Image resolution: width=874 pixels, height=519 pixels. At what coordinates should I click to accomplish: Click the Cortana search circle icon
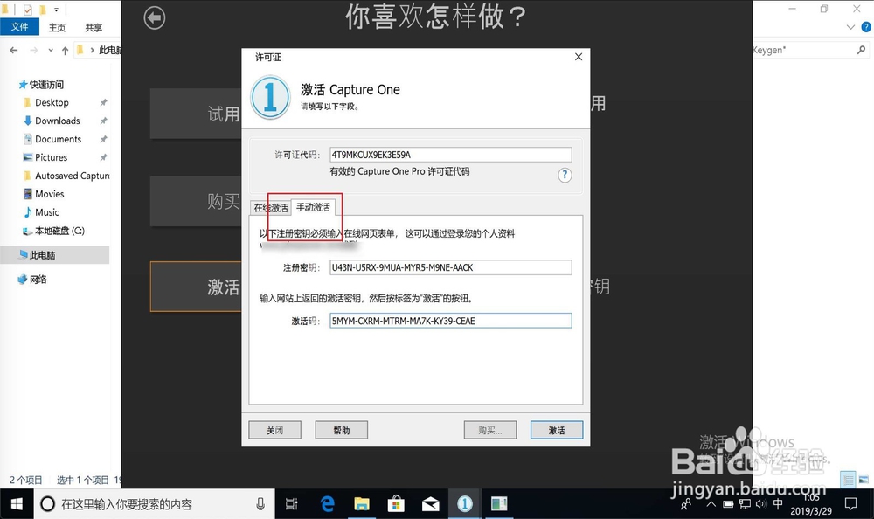[48, 504]
